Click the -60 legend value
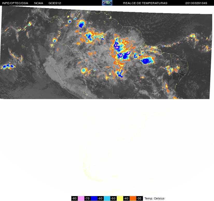Image resolution: width=214 pixels, height=201 pixels. coord(100,198)
